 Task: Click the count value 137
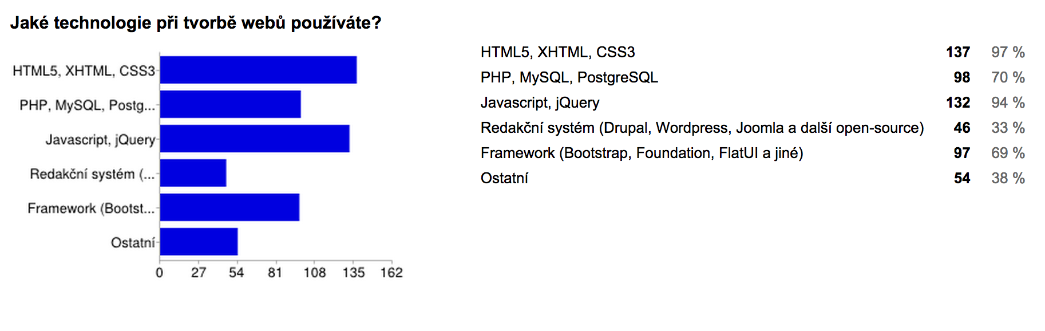click(957, 52)
